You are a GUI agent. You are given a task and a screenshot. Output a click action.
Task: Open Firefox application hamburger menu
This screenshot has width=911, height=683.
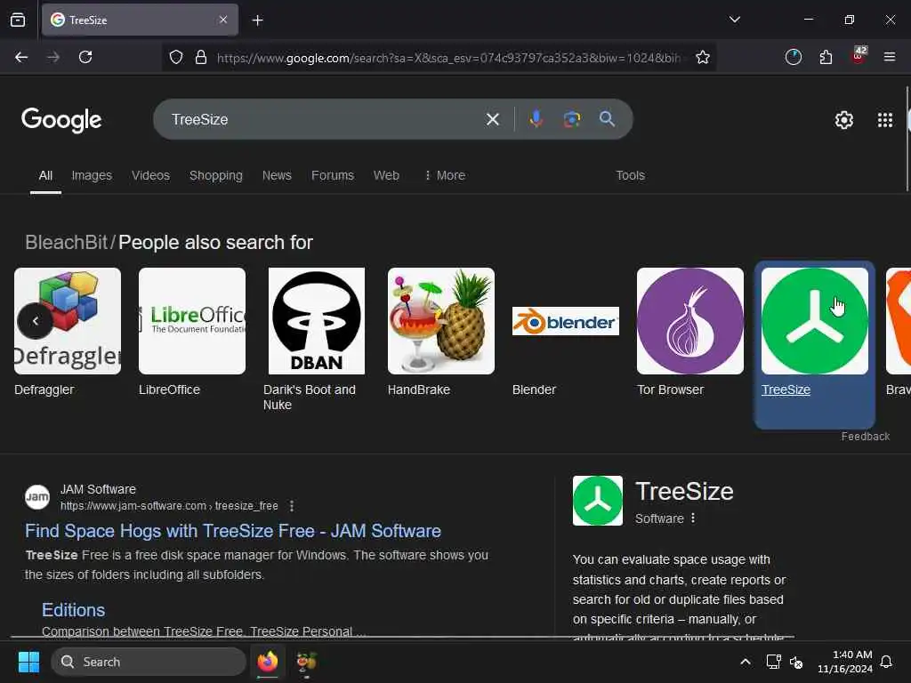(890, 57)
